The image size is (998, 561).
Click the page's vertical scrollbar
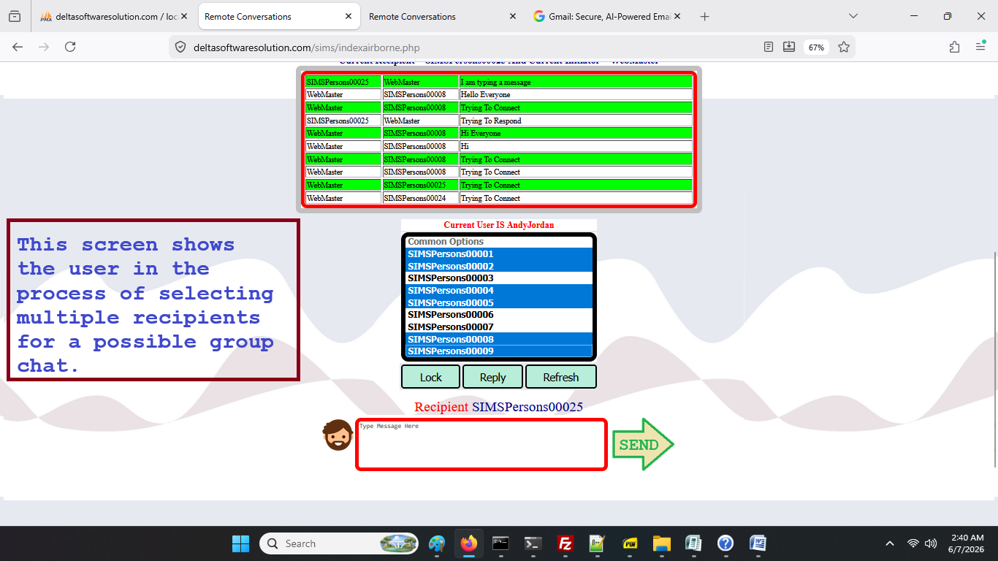coord(994,359)
